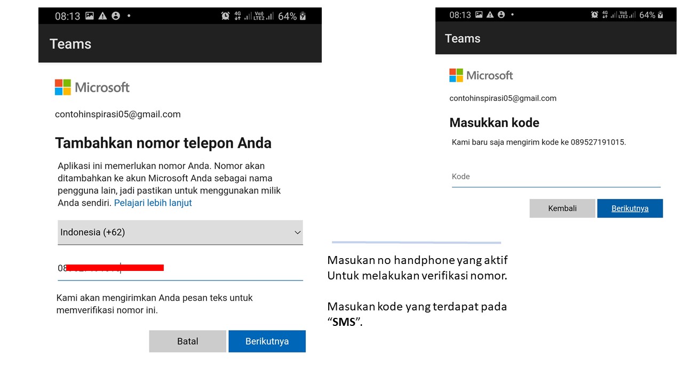Tap the warning triangle icon in left status bar
This screenshot has width=683, height=384.
103,16
